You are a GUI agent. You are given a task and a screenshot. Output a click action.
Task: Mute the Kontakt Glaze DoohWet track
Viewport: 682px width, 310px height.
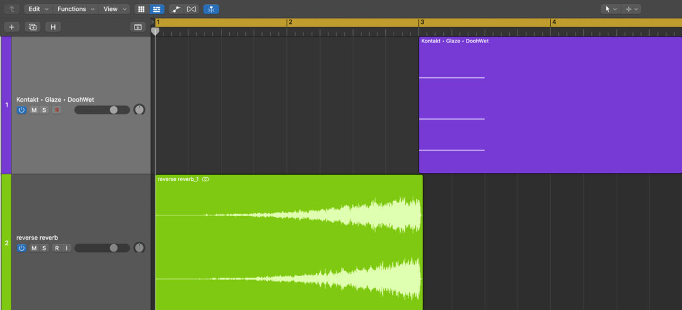(x=34, y=110)
